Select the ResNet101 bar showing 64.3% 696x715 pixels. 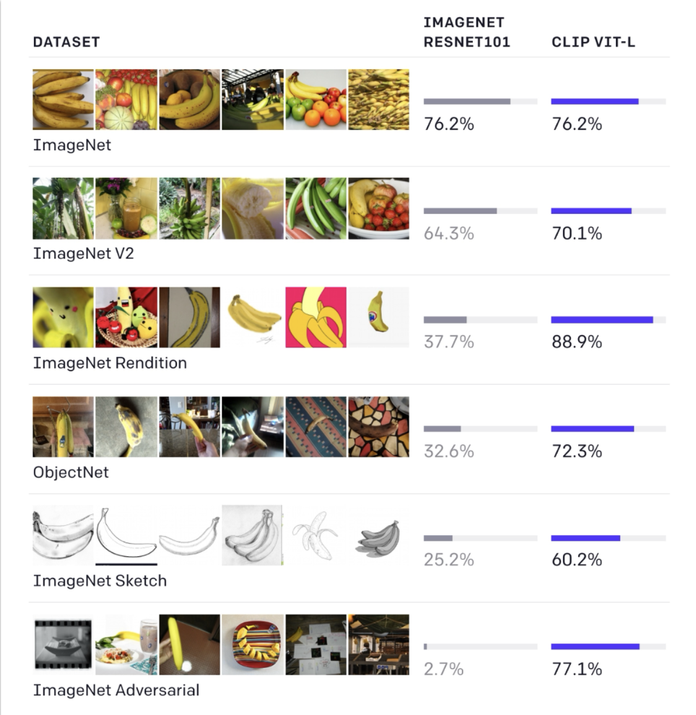pyautogui.click(x=480, y=211)
